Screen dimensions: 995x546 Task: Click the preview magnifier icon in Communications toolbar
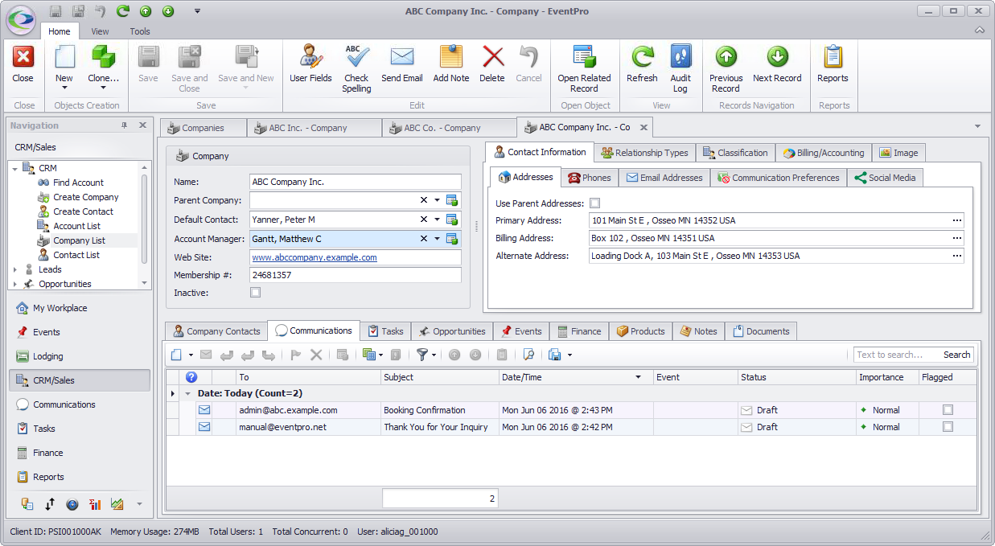pyautogui.click(x=528, y=355)
